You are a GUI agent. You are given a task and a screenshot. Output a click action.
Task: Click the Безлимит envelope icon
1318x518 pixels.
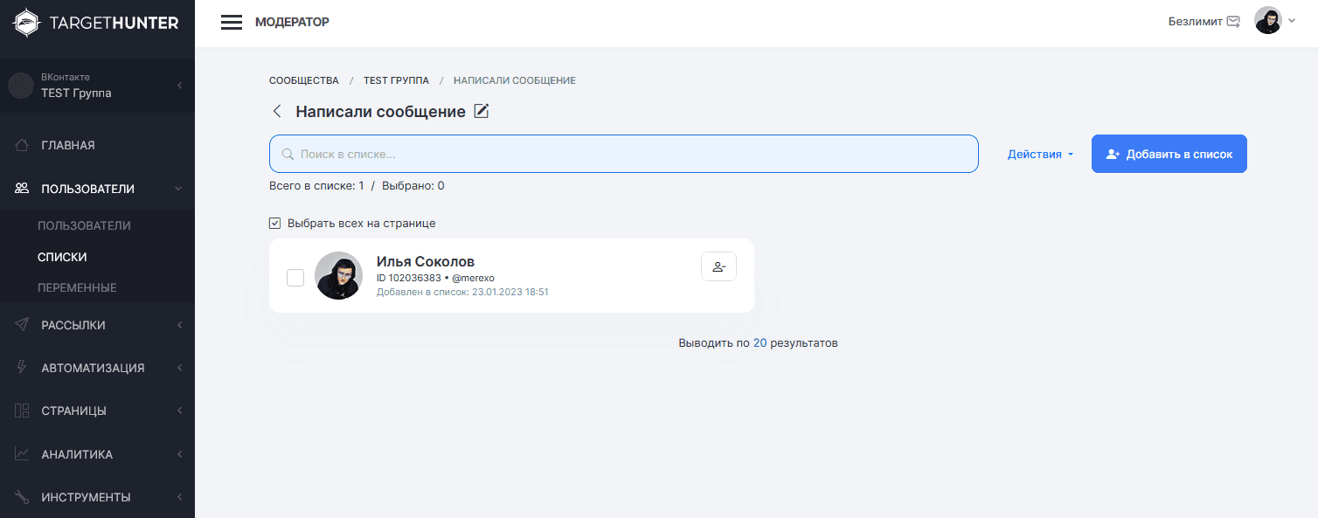click(x=1233, y=22)
